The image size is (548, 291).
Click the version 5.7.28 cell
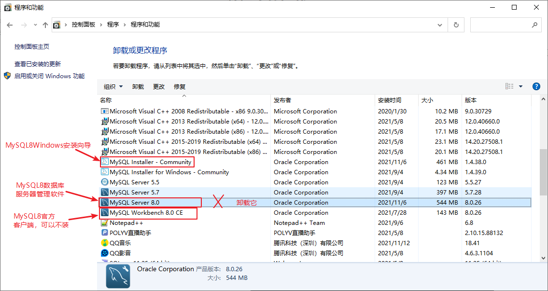(x=473, y=192)
